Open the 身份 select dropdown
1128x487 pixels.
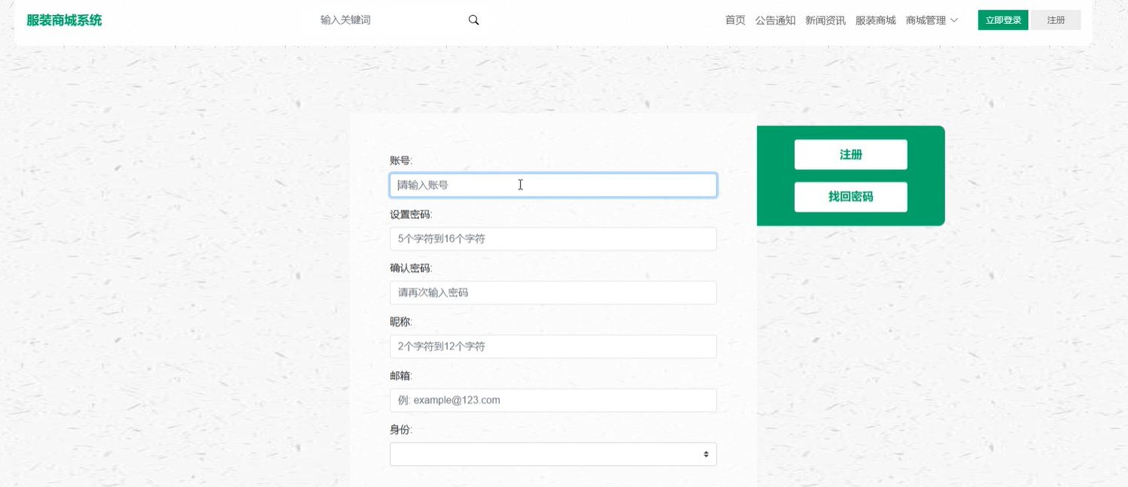click(x=553, y=454)
